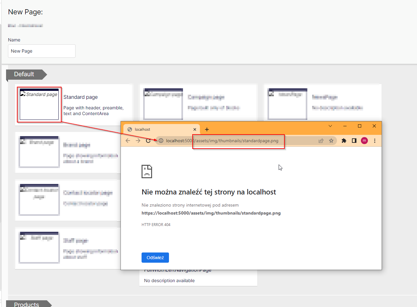Expand the tab search chevron

(x=330, y=126)
